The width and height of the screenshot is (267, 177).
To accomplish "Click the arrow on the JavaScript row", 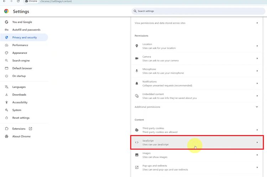I will (257, 142).
